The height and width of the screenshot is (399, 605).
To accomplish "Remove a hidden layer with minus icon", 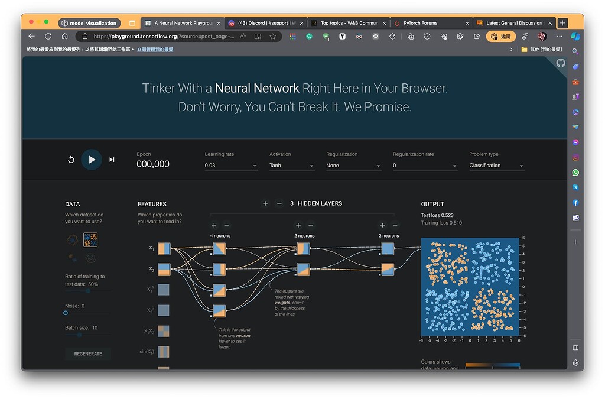I will [279, 203].
